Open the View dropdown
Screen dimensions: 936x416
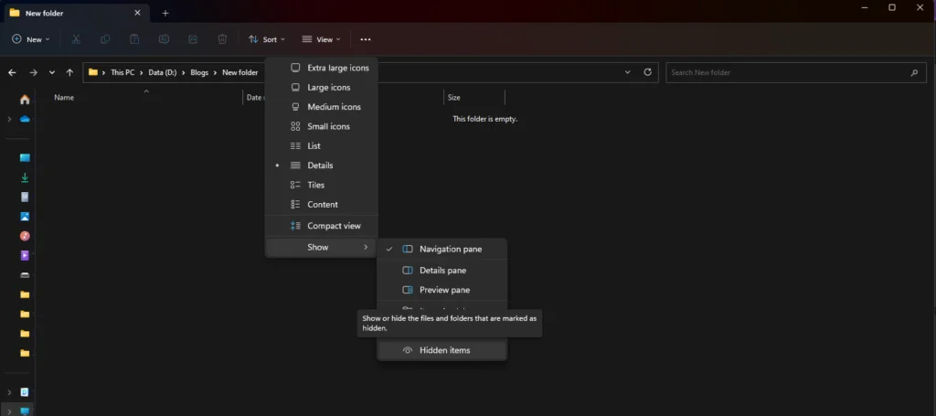(x=321, y=39)
